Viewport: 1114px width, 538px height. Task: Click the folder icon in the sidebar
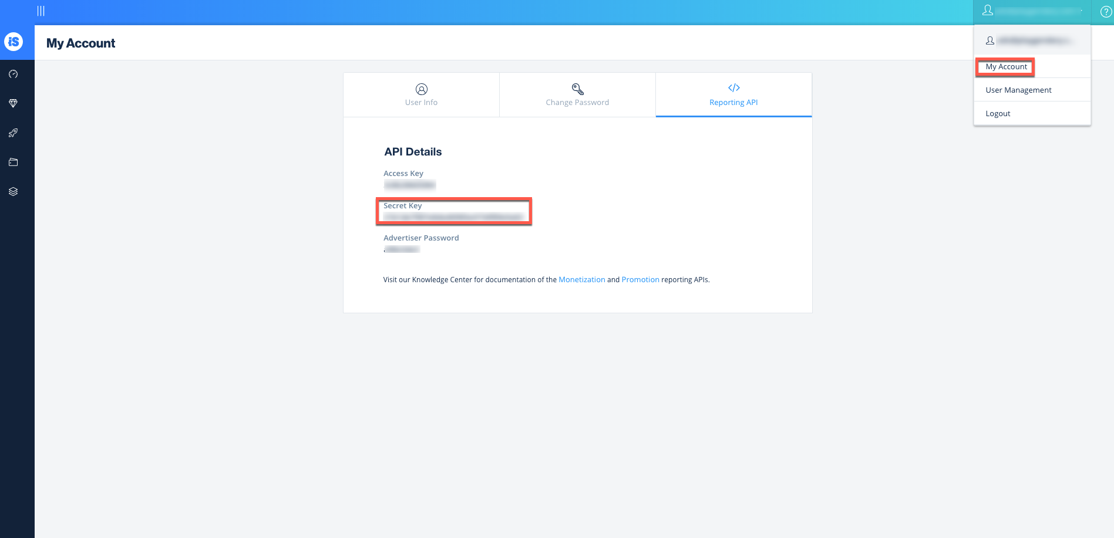point(14,163)
